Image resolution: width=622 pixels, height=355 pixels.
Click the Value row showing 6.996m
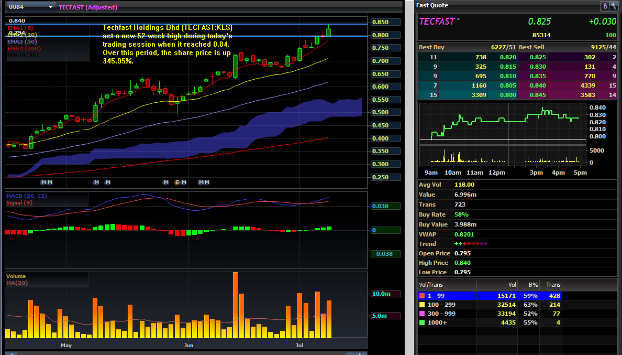[x=517, y=195]
